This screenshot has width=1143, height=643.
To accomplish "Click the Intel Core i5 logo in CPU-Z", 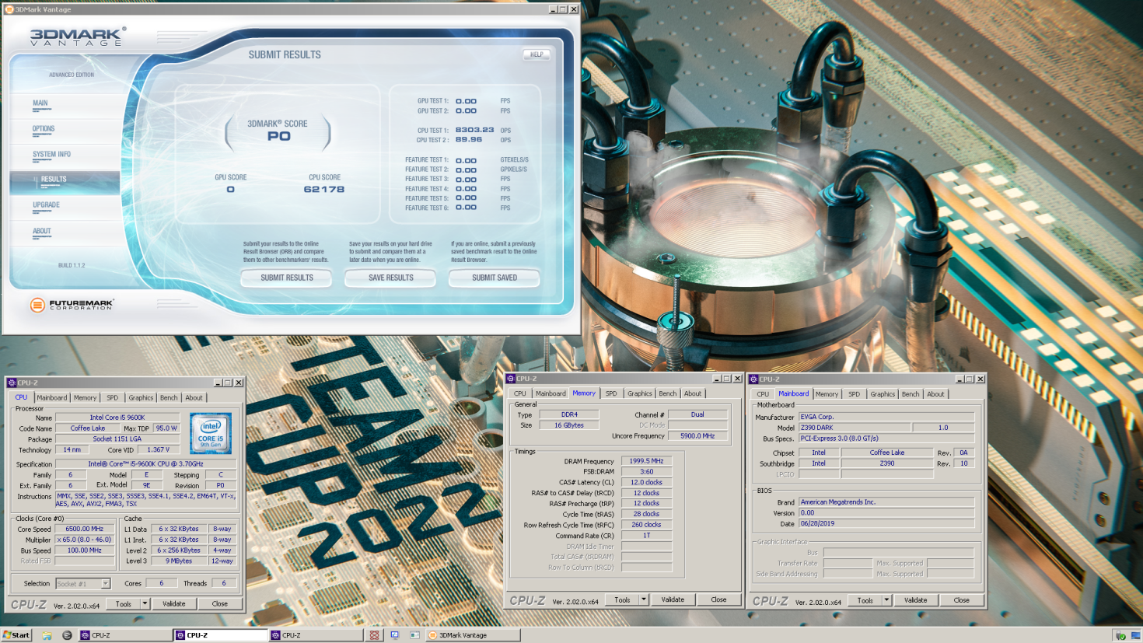I will coord(211,433).
